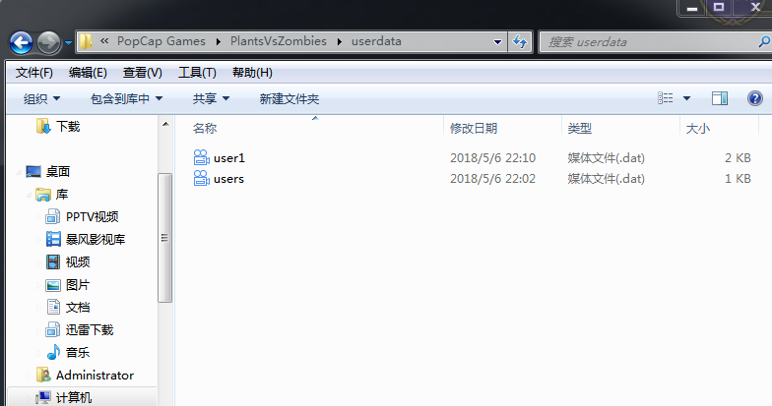Screen dimensions: 772x406
Task: Open address bar history dropdown arrow
Action: point(497,42)
